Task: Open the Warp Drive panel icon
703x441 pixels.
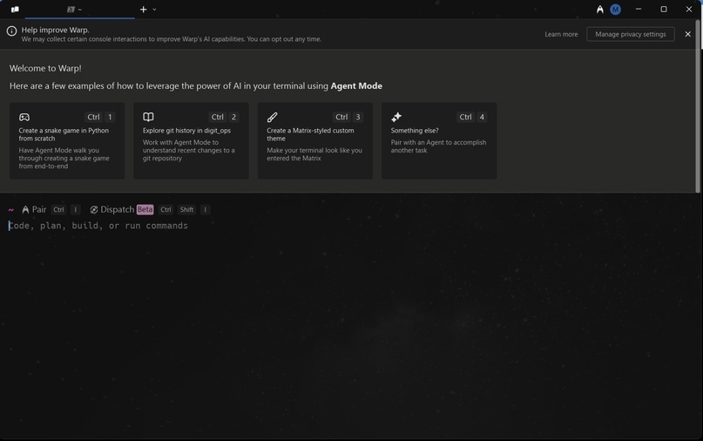Action: coord(15,10)
